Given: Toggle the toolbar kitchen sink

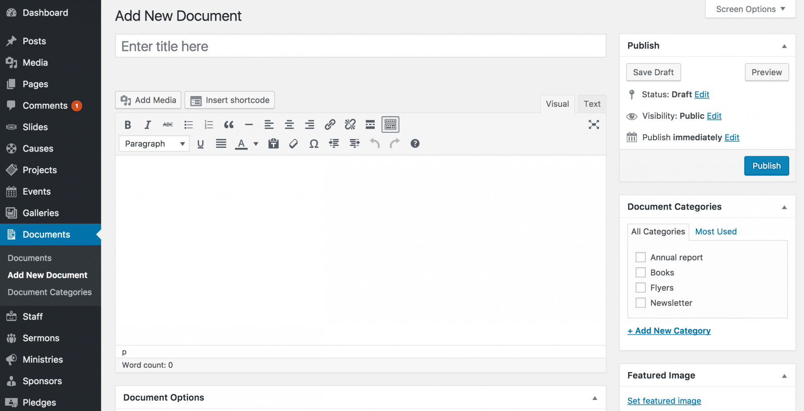Looking at the screenshot, I should [x=390, y=125].
